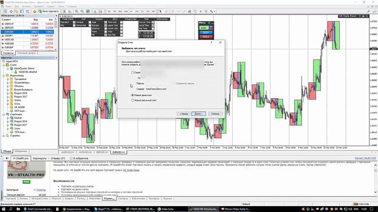Switch to the GBPUSD,H1 chart tab
This screenshot has width=378, height=212.
(102, 153)
